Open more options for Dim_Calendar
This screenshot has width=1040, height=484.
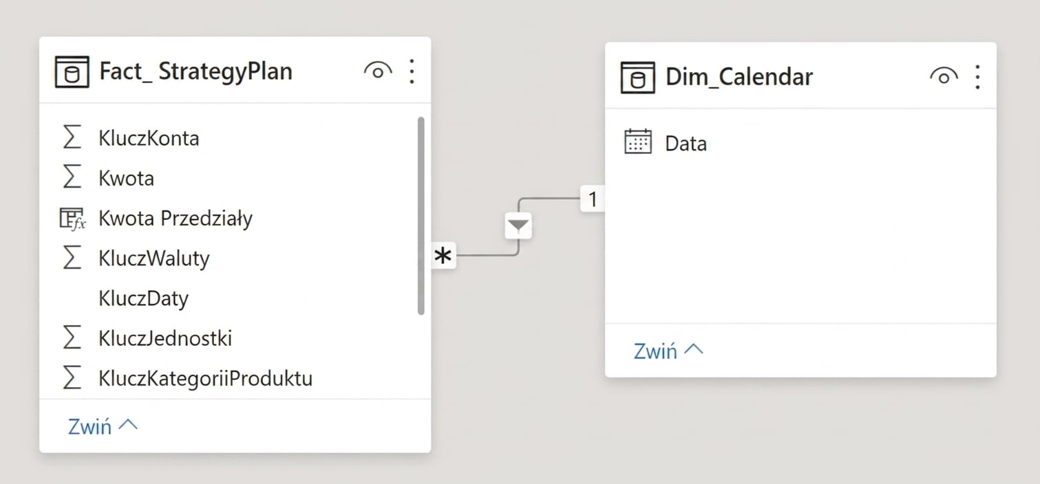pyautogui.click(x=977, y=76)
